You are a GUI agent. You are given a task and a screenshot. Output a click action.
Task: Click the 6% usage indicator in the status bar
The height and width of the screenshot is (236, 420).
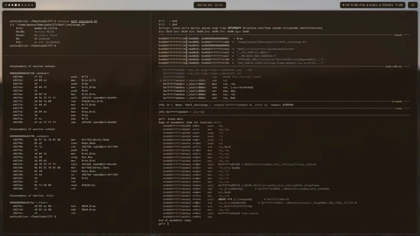pos(362,5)
